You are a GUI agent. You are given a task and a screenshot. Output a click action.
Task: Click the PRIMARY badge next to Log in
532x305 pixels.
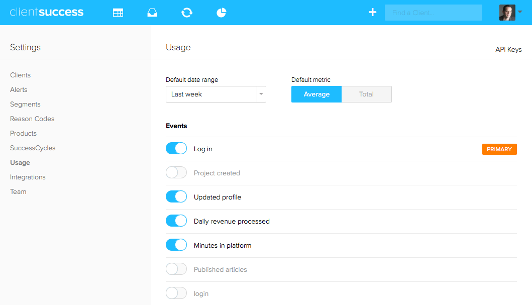(499, 149)
